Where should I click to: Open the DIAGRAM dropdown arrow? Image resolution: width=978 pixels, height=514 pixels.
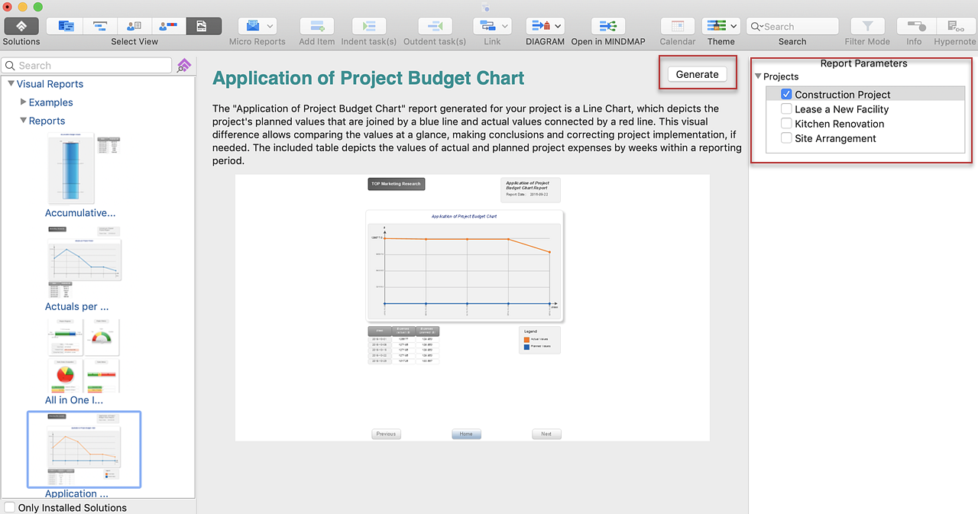[x=558, y=27]
